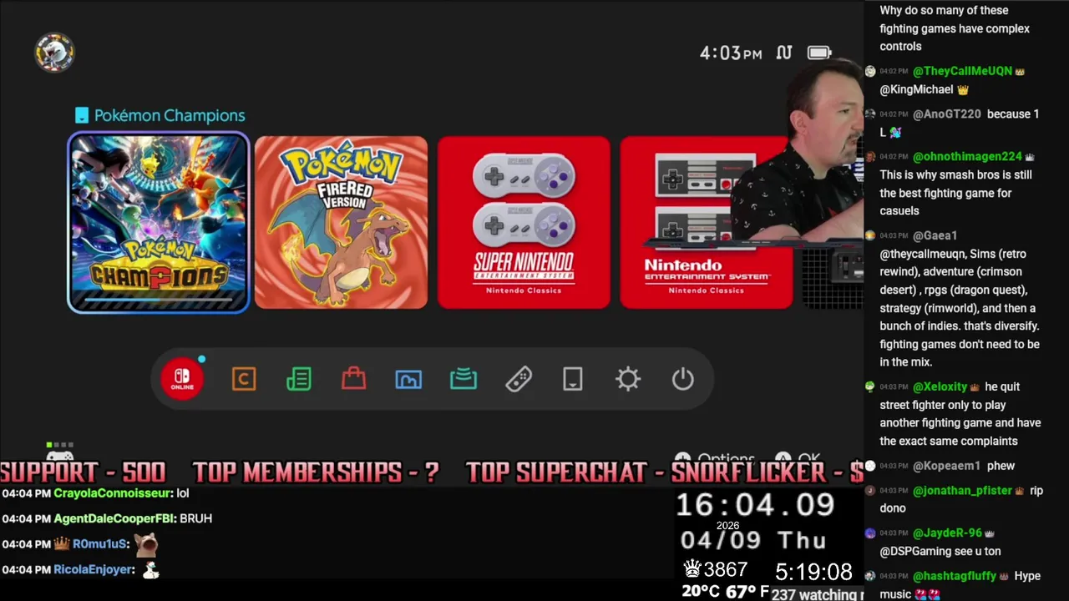Viewport: 1069px width, 601px height.
Task: Open the GameShare icon
Action: click(464, 380)
